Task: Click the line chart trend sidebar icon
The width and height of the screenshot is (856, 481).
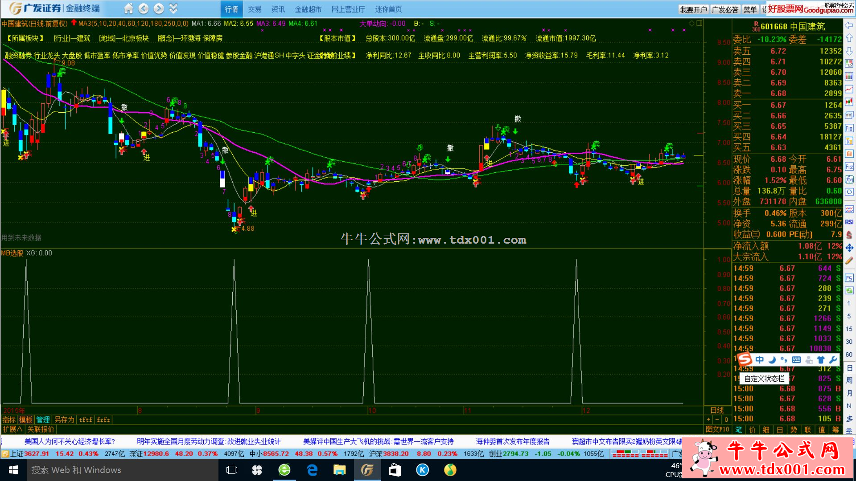Action: tap(849, 89)
